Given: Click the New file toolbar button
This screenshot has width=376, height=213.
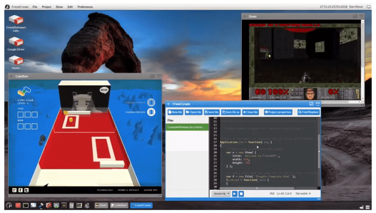Looking at the screenshot, I should 175,112.
